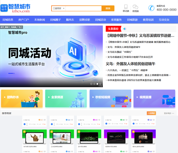
Task: Open the 视频制作网站模板 thumbnail
Action: click(116, 137)
